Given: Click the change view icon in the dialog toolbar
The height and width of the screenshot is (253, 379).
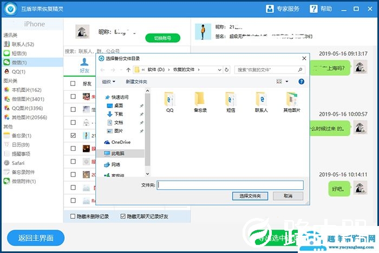Looking at the screenshot, I should [x=279, y=82].
